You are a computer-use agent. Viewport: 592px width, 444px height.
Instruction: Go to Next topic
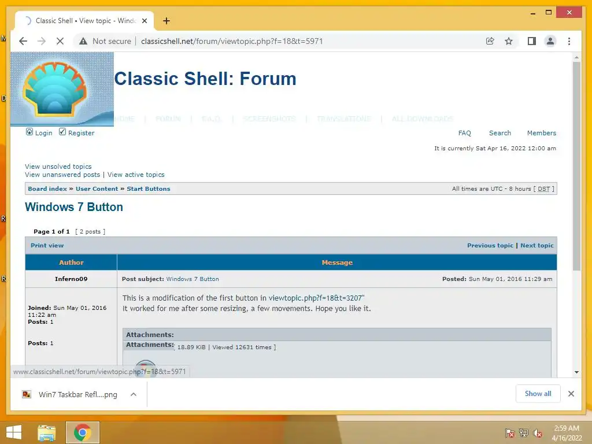pos(537,245)
